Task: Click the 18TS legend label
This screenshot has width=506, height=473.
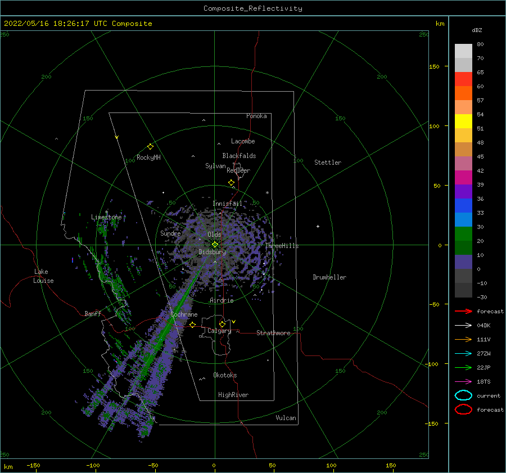Action: (x=484, y=382)
